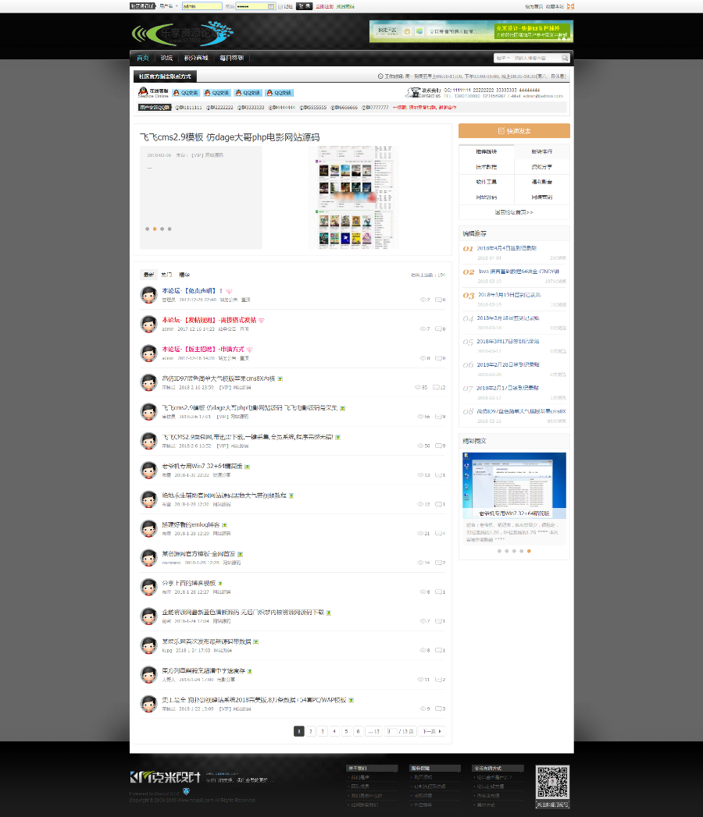This screenshot has height=817, width=703.
Task: Click the shield badge icon in footer
Action: pyautogui.click(x=186, y=791)
